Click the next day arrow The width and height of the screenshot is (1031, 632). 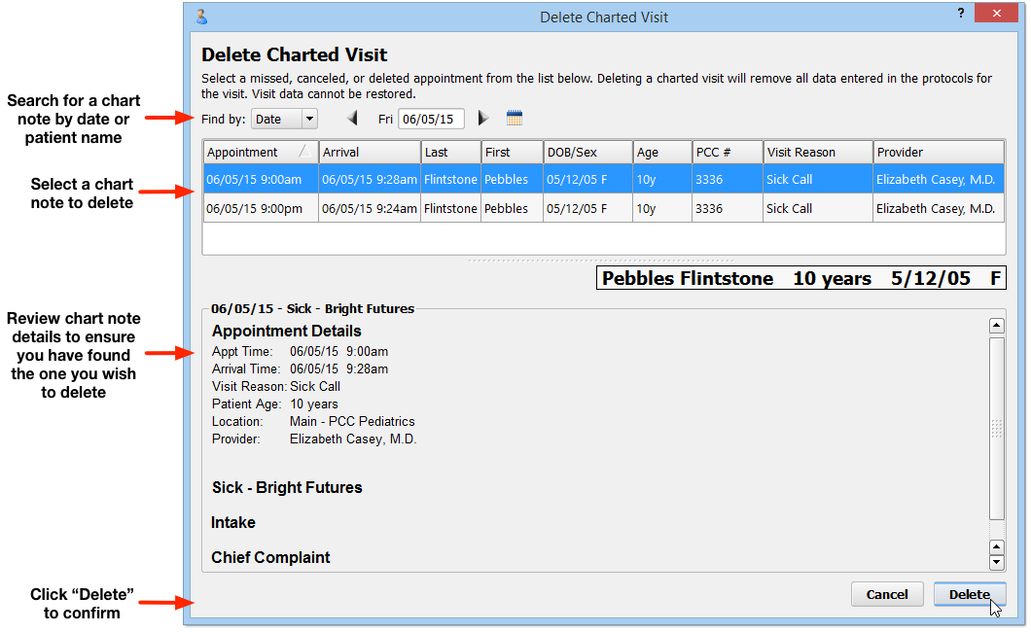[x=483, y=119]
